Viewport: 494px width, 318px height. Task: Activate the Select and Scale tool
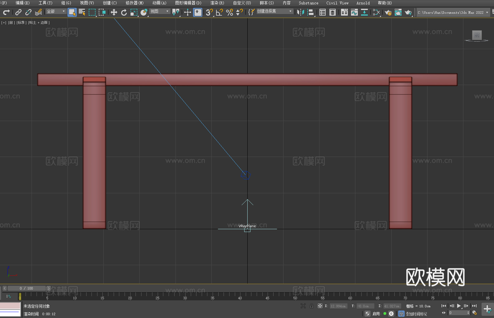click(134, 12)
